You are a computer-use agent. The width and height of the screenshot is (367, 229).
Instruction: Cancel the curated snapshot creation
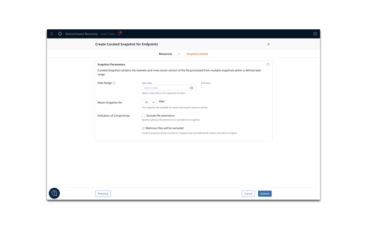[248, 194]
